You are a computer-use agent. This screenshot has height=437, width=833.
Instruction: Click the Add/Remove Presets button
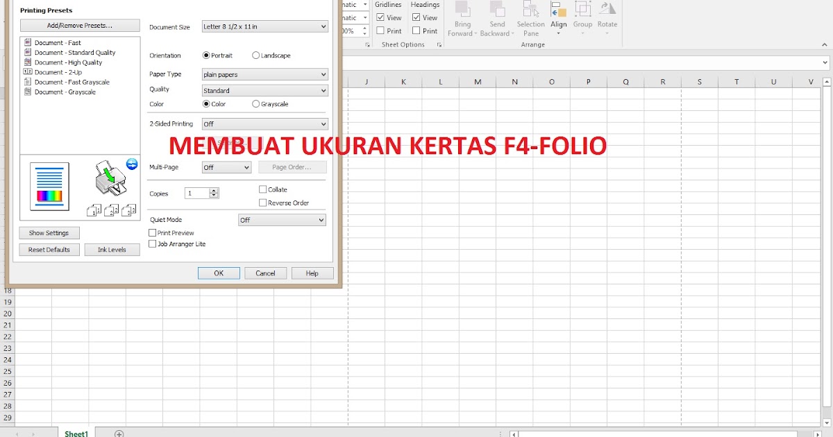pos(79,25)
